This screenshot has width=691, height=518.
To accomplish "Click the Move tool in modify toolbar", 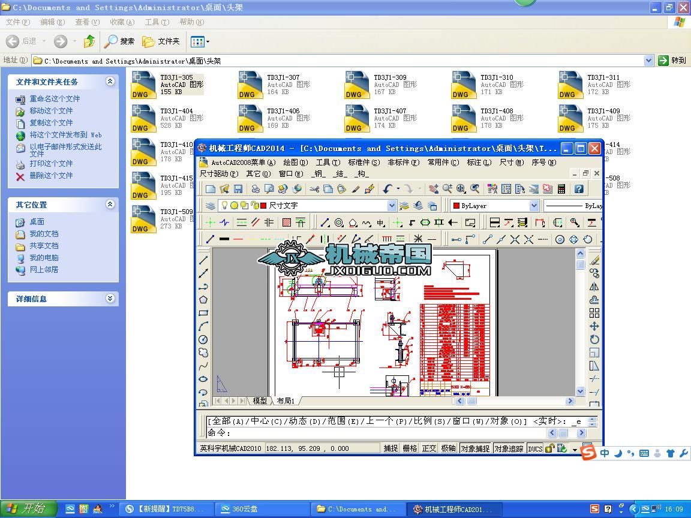I will point(594,326).
